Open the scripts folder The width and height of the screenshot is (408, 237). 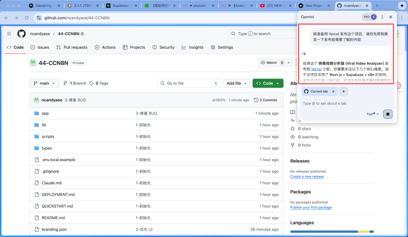[x=48, y=137]
